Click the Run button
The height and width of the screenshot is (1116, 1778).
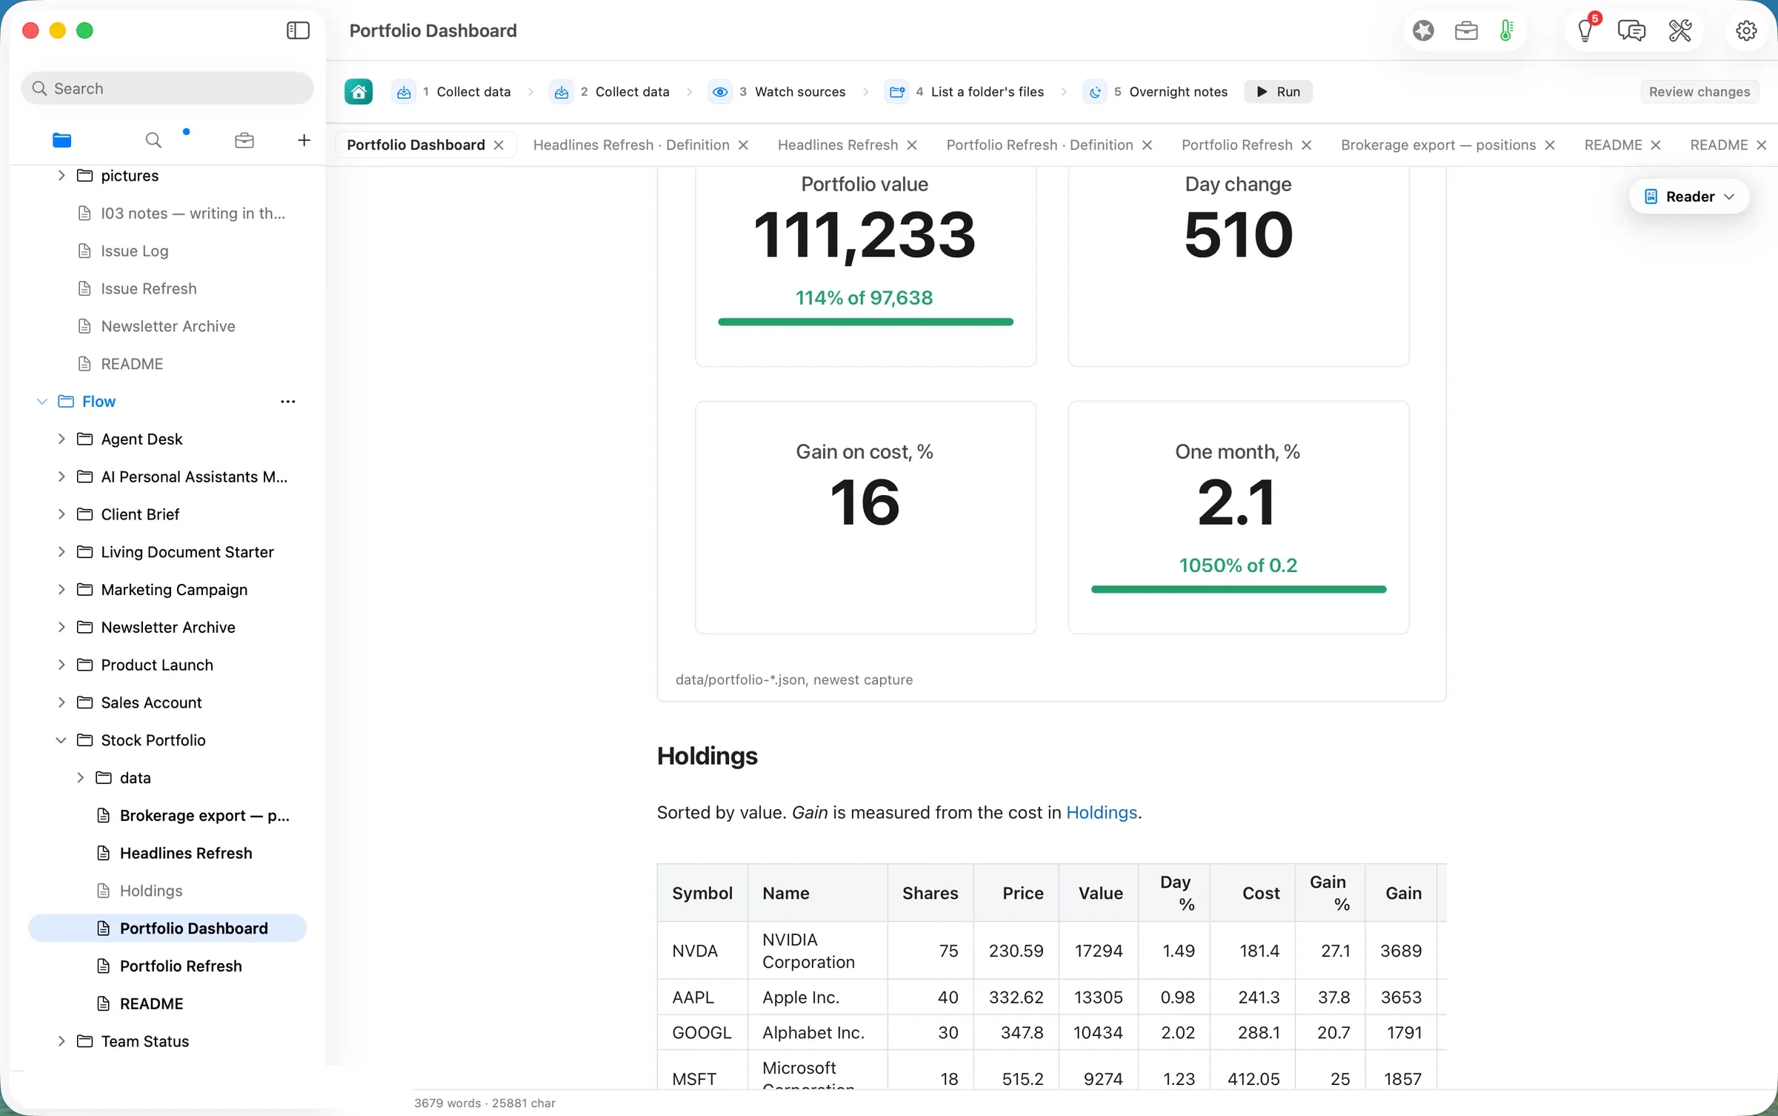point(1279,92)
